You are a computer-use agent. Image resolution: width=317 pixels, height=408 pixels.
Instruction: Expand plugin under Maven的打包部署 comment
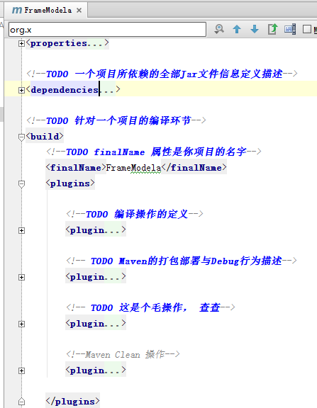click(21, 278)
